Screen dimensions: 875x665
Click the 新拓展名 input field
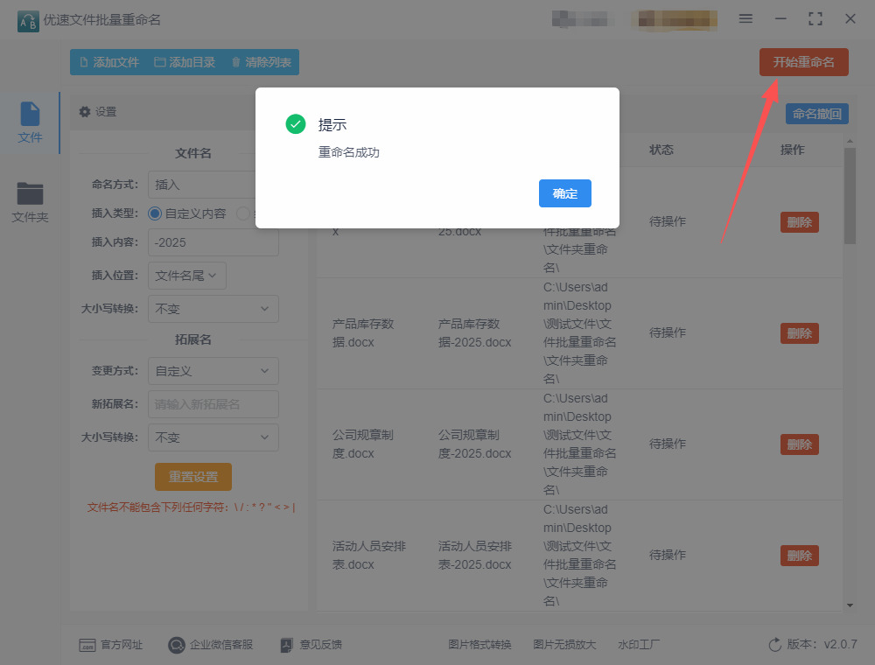tap(213, 404)
